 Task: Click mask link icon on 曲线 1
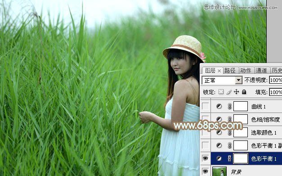tap(229, 106)
